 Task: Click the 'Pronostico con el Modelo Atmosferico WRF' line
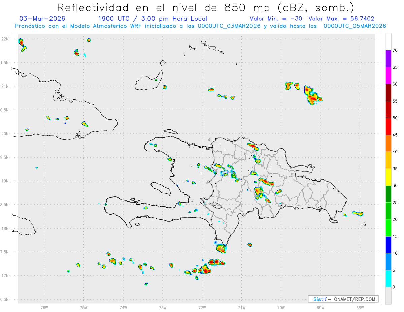201,26
